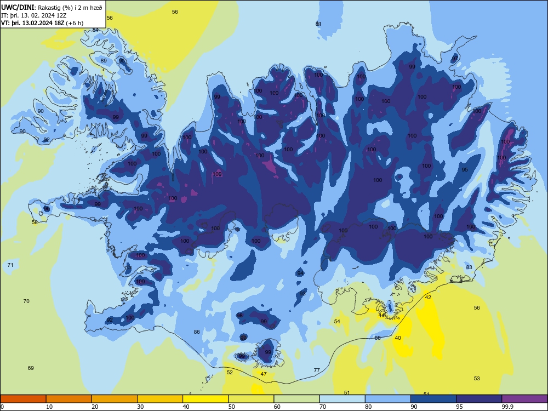This screenshot has width=548, height=411.
Task: Select the 81 humidity value on map
Action: click(318, 24)
